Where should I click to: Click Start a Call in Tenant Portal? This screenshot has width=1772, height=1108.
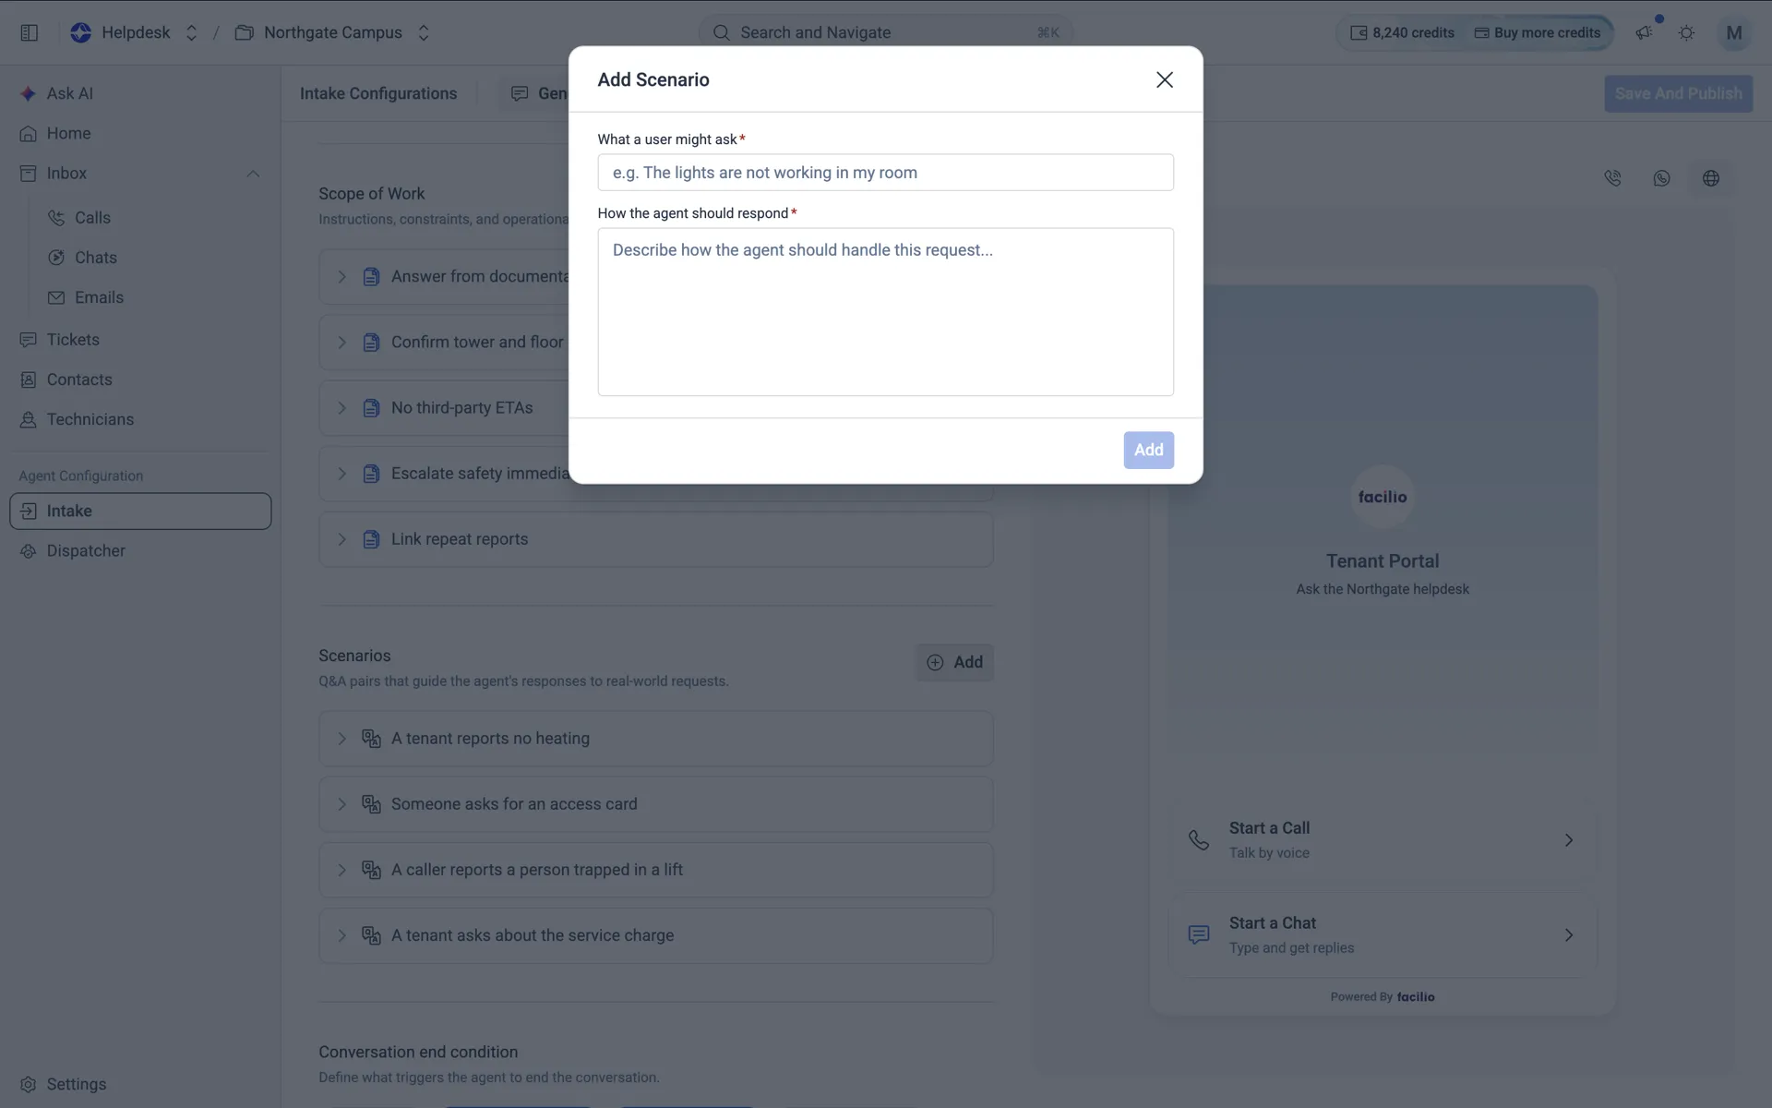pyautogui.click(x=1383, y=840)
